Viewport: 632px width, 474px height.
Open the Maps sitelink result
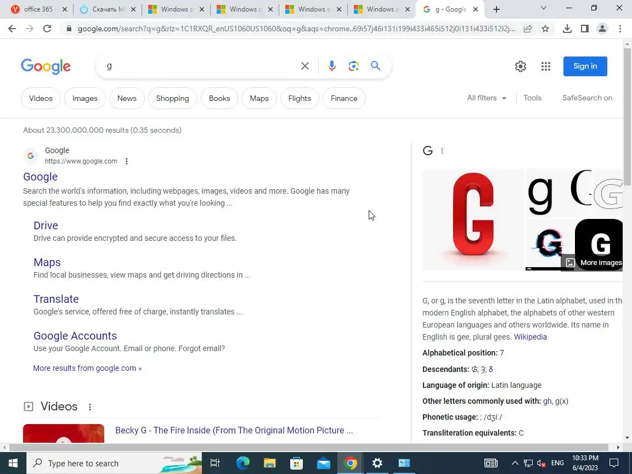(x=47, y=262)
